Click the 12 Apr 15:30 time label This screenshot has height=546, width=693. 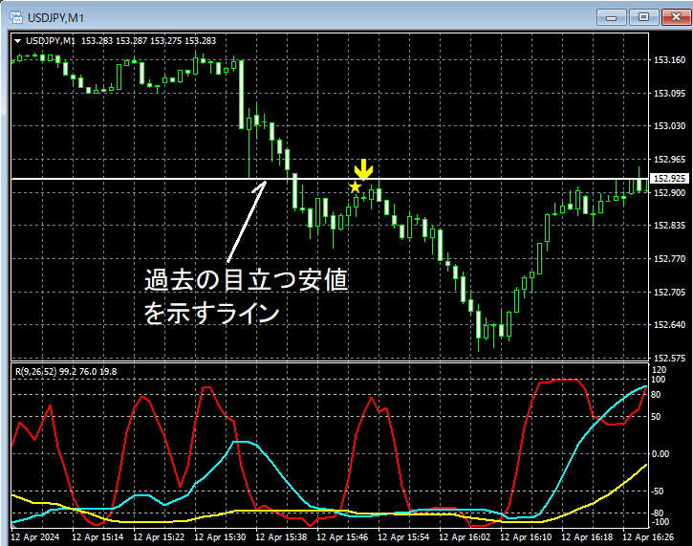pyautogui.click(x=220, y=537)
